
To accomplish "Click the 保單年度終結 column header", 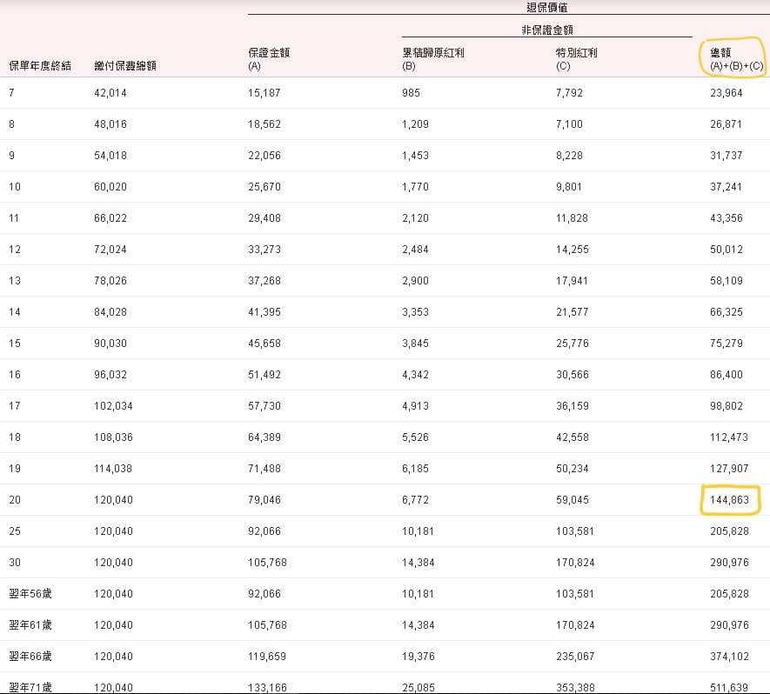I will (x=40, y=66).
